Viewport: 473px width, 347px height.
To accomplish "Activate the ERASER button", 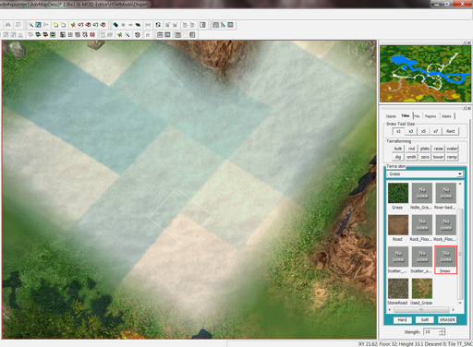I will (x=447, y=320).
